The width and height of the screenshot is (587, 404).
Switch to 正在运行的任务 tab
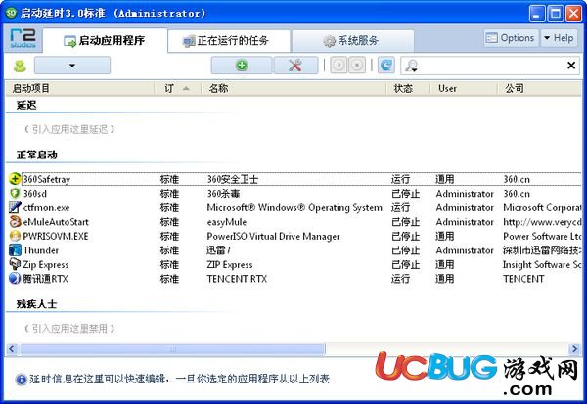tap(229, 41)
